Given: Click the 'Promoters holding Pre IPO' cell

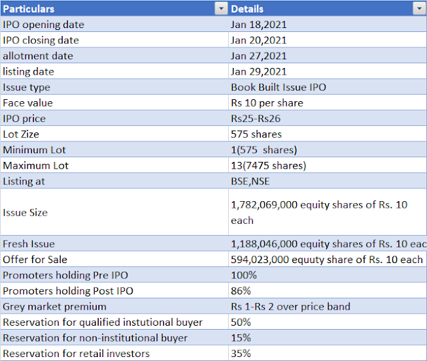Looking at the screenshot, I should 114,275.
